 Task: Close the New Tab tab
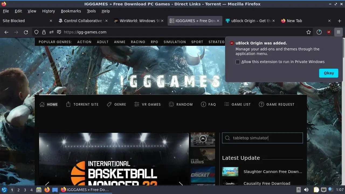329,21
